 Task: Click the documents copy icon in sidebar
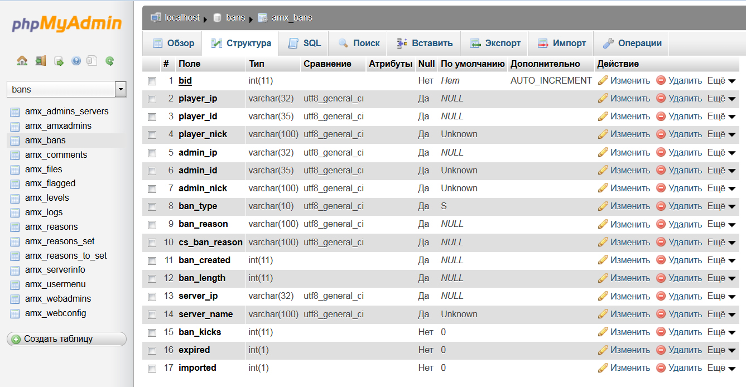point(93,61)
